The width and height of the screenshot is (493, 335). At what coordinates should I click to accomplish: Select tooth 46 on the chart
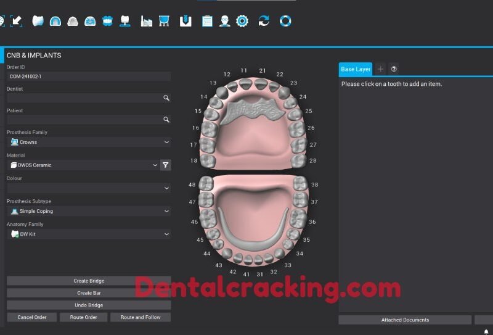click(208, 219)
